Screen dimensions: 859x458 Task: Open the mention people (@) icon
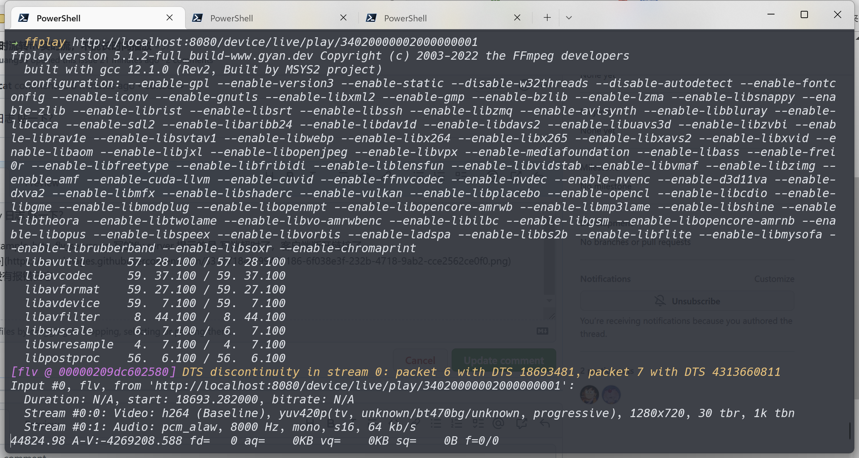500,424
